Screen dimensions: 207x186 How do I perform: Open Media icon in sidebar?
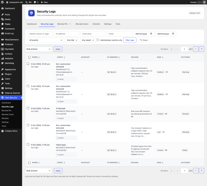[x=2, y=19]
